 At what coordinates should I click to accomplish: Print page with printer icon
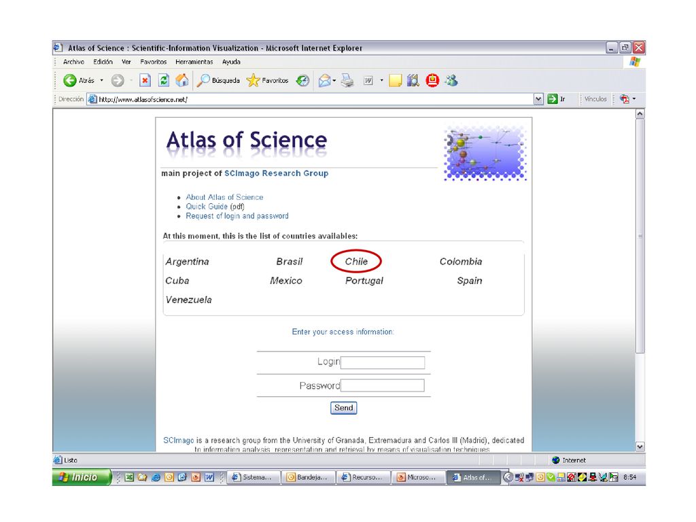click(x=347, y=80)
